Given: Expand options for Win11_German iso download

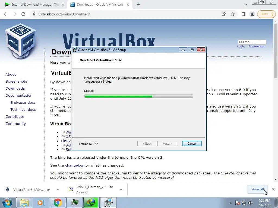Looking at the screenshot, I should 121,190.
